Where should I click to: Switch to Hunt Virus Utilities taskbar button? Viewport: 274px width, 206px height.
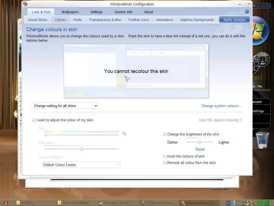pos(74,203)
